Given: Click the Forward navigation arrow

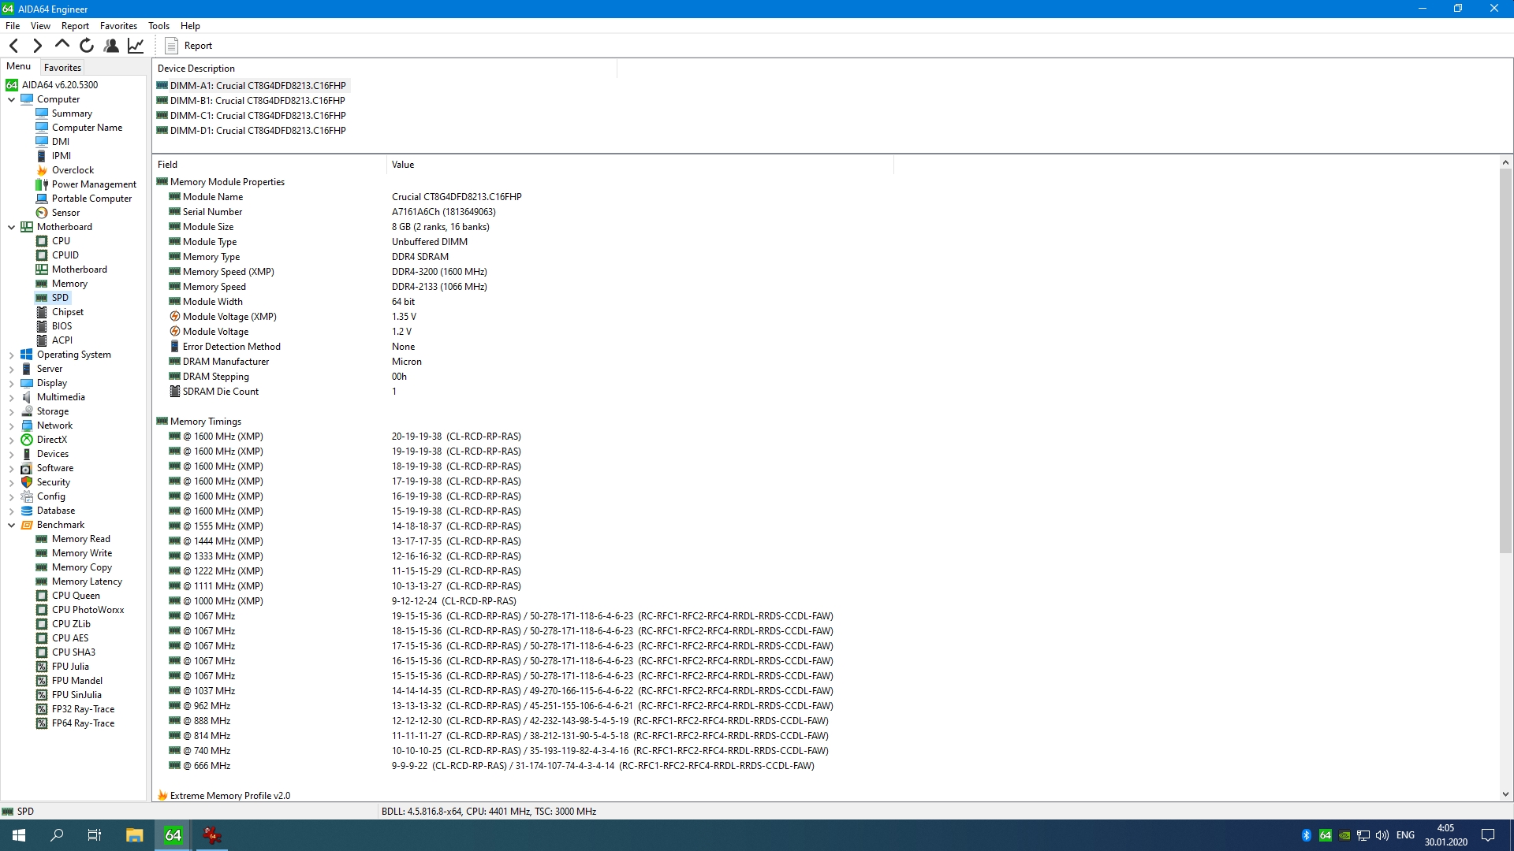Looking at the screenshot, I should 37,46.
